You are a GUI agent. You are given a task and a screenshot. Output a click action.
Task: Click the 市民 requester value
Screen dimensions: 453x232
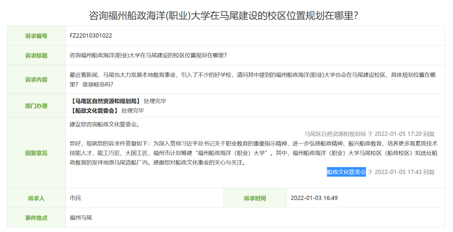pos(75,198)
